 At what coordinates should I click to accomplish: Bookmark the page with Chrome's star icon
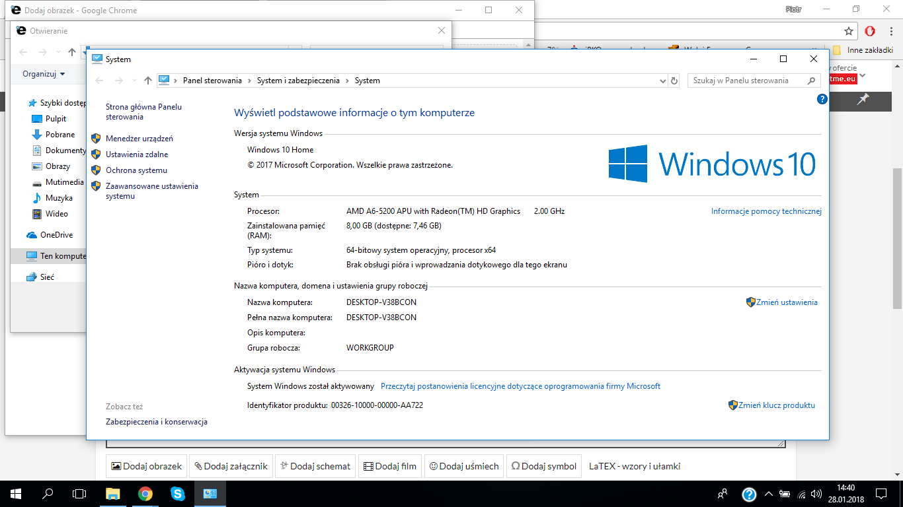[x=849, y=31]
